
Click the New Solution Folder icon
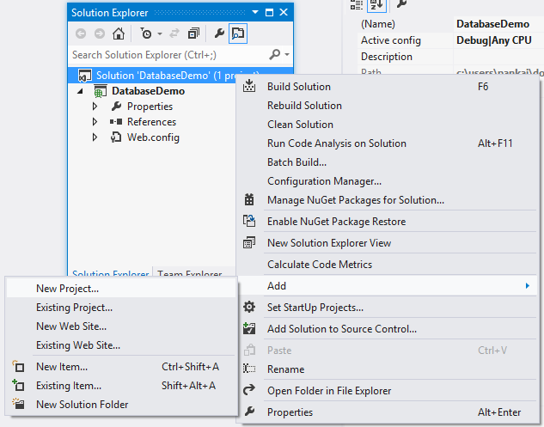pyautogui.click(x=18, y=404)
